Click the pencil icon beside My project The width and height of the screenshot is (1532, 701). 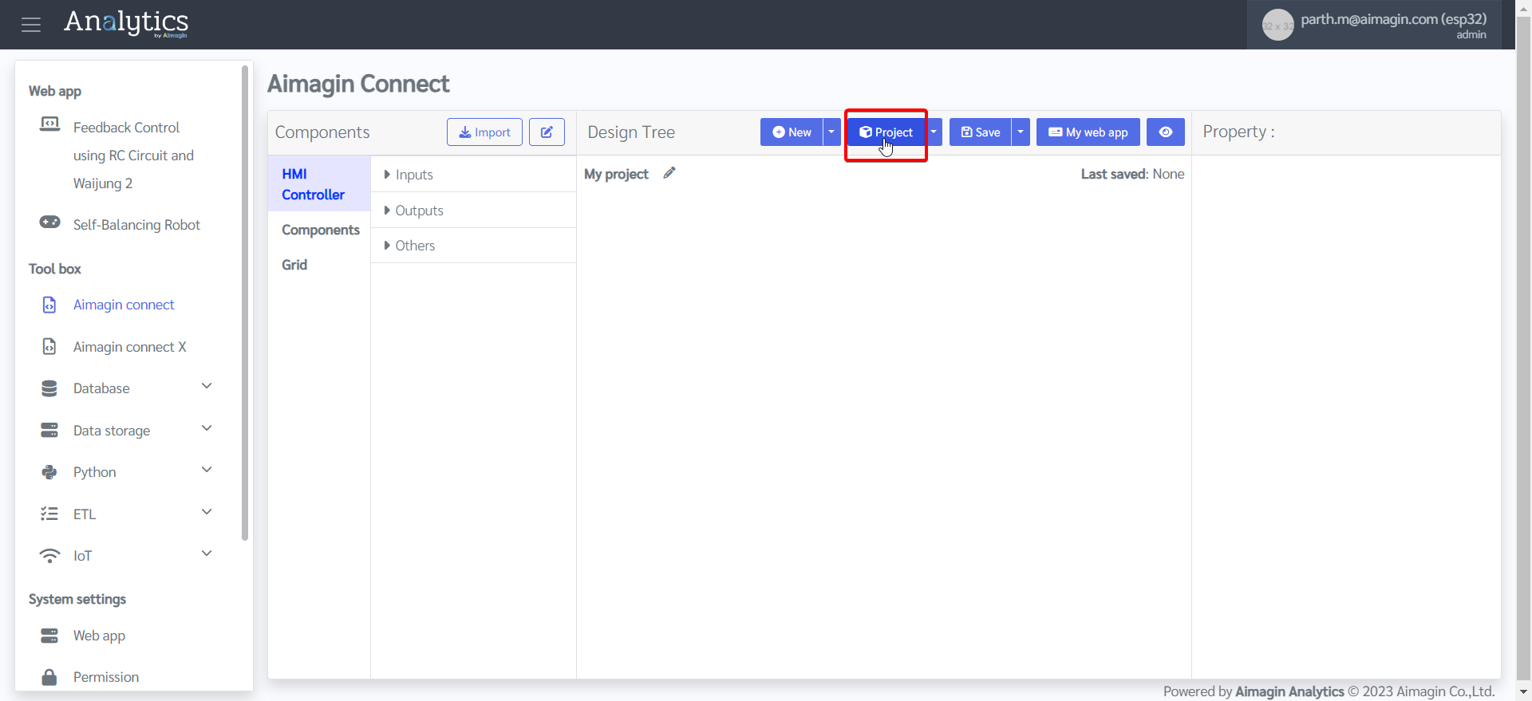tap(669, 173)
